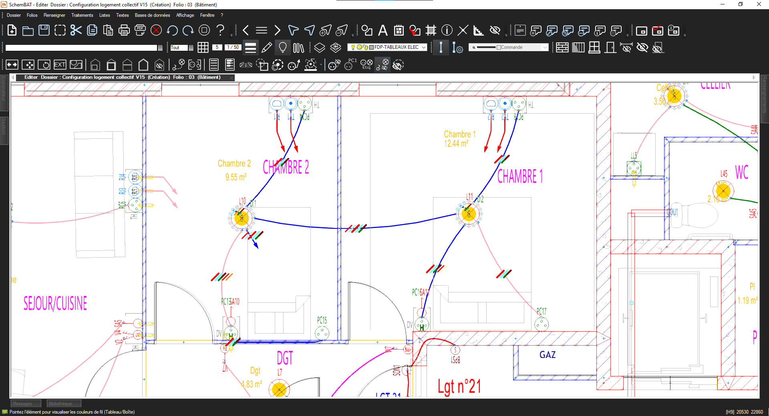Select the text tool letter A
The image size is (769, 416).
tap(383, 30)
